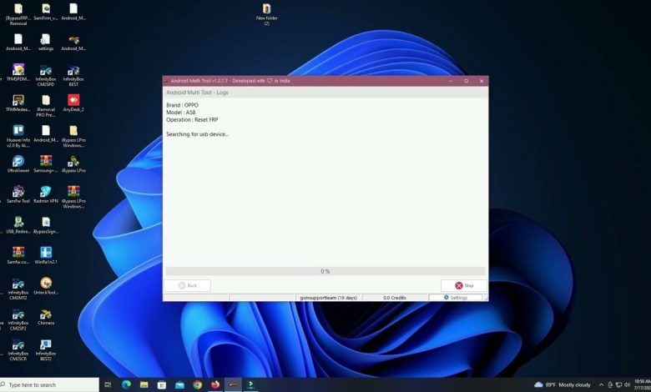This screenshot has width=651, height=392.
Task: Open the AnyDesk desktop icon
Action: (73, 101)
